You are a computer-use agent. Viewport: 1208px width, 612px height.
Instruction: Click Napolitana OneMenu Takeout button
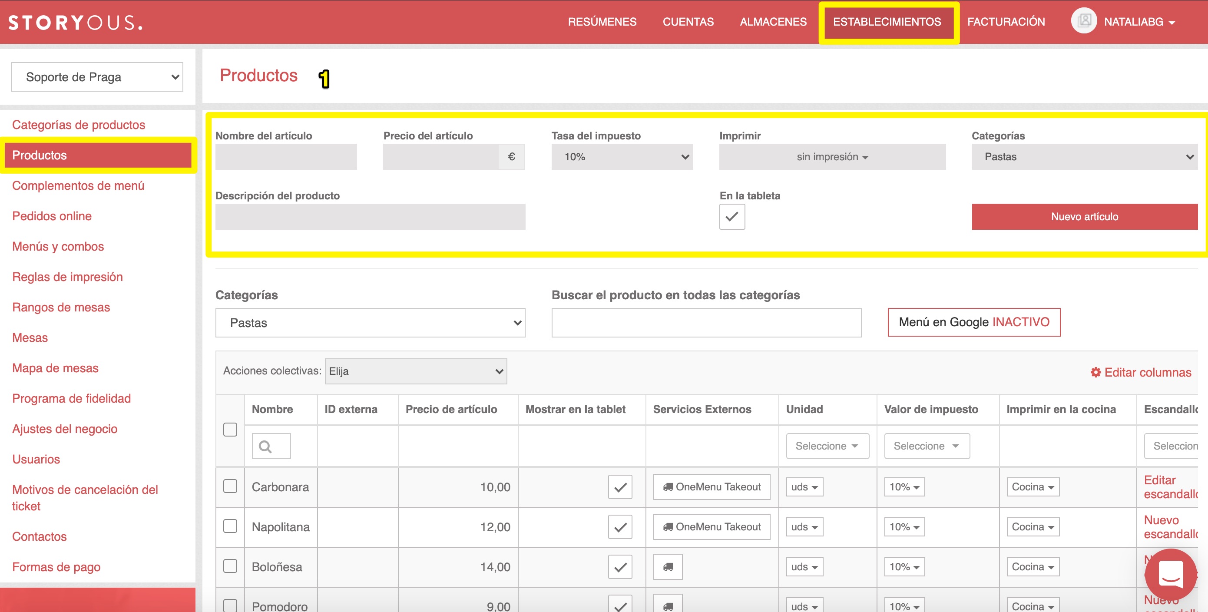(712, 526)
